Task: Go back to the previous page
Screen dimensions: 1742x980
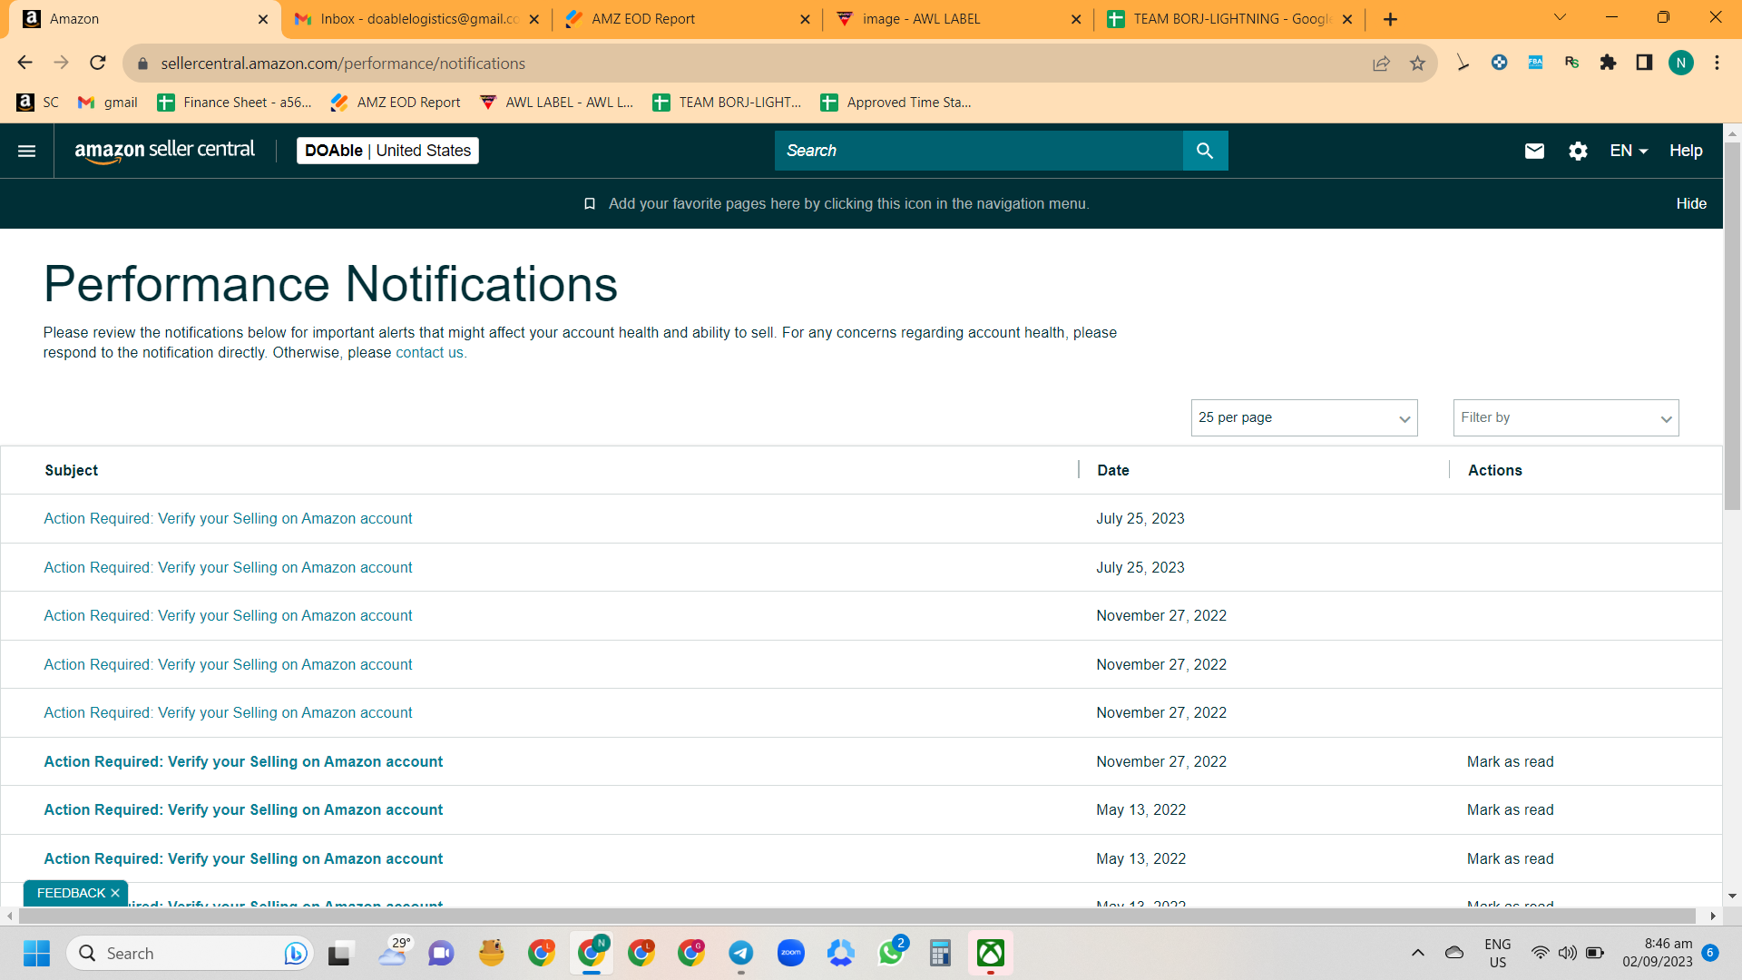Action: [x=24, y=63]
